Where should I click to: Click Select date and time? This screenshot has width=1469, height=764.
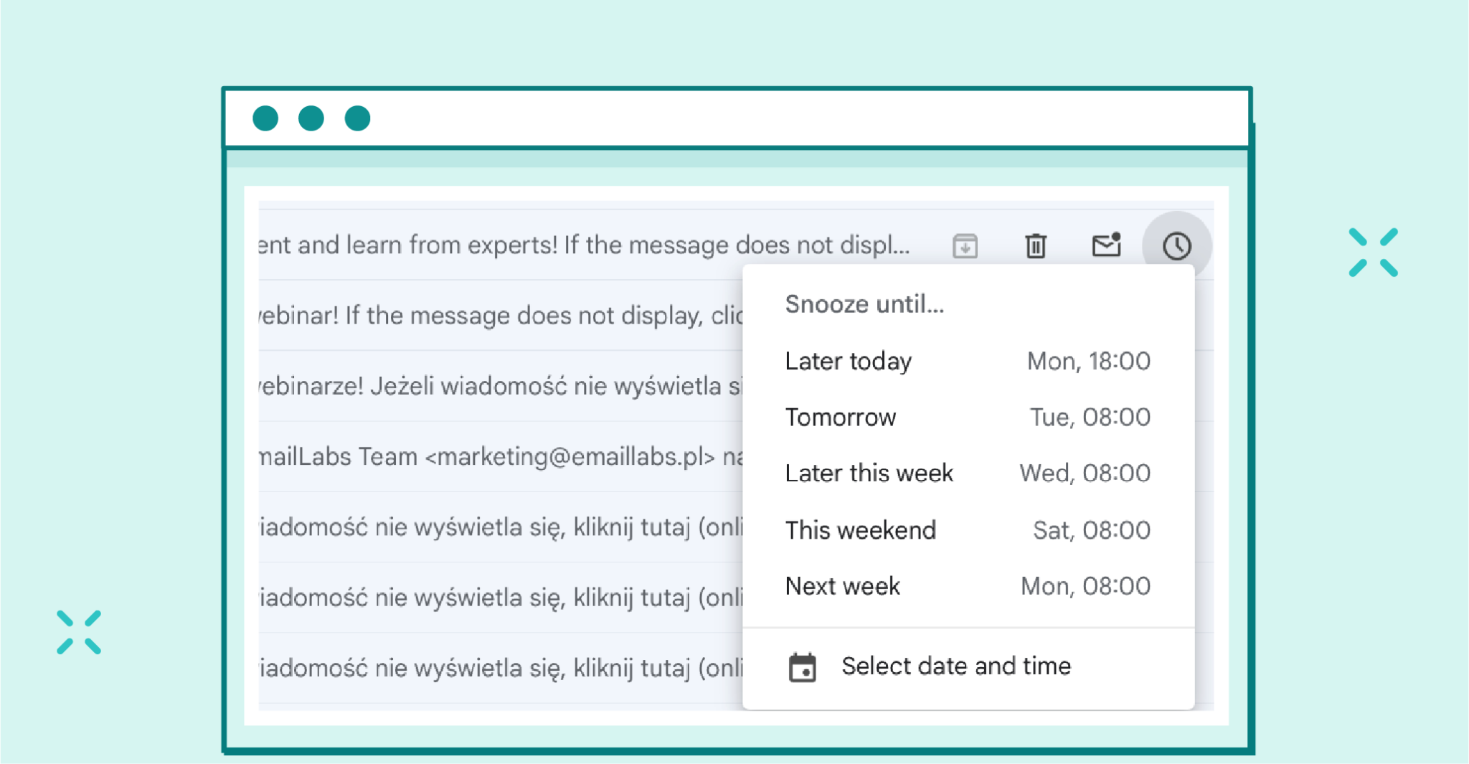tap(955, 666)
